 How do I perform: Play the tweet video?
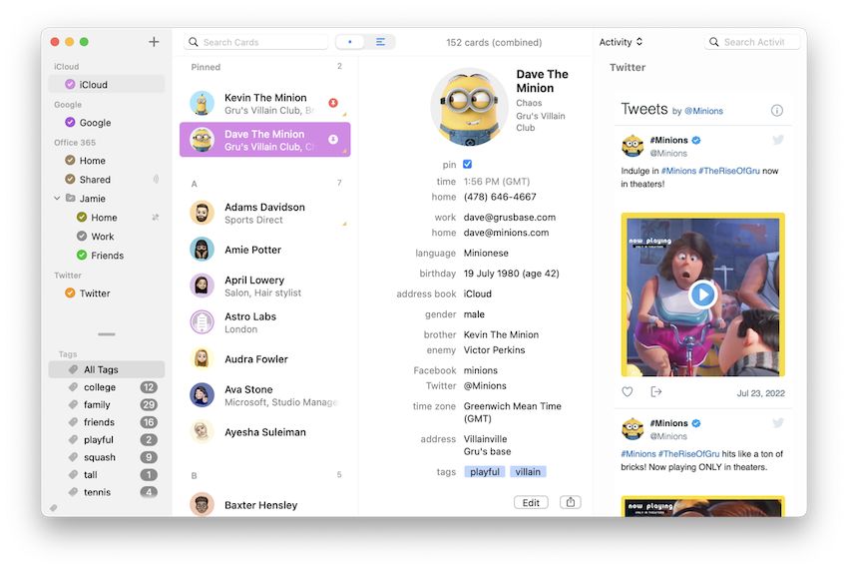[702, 294]
